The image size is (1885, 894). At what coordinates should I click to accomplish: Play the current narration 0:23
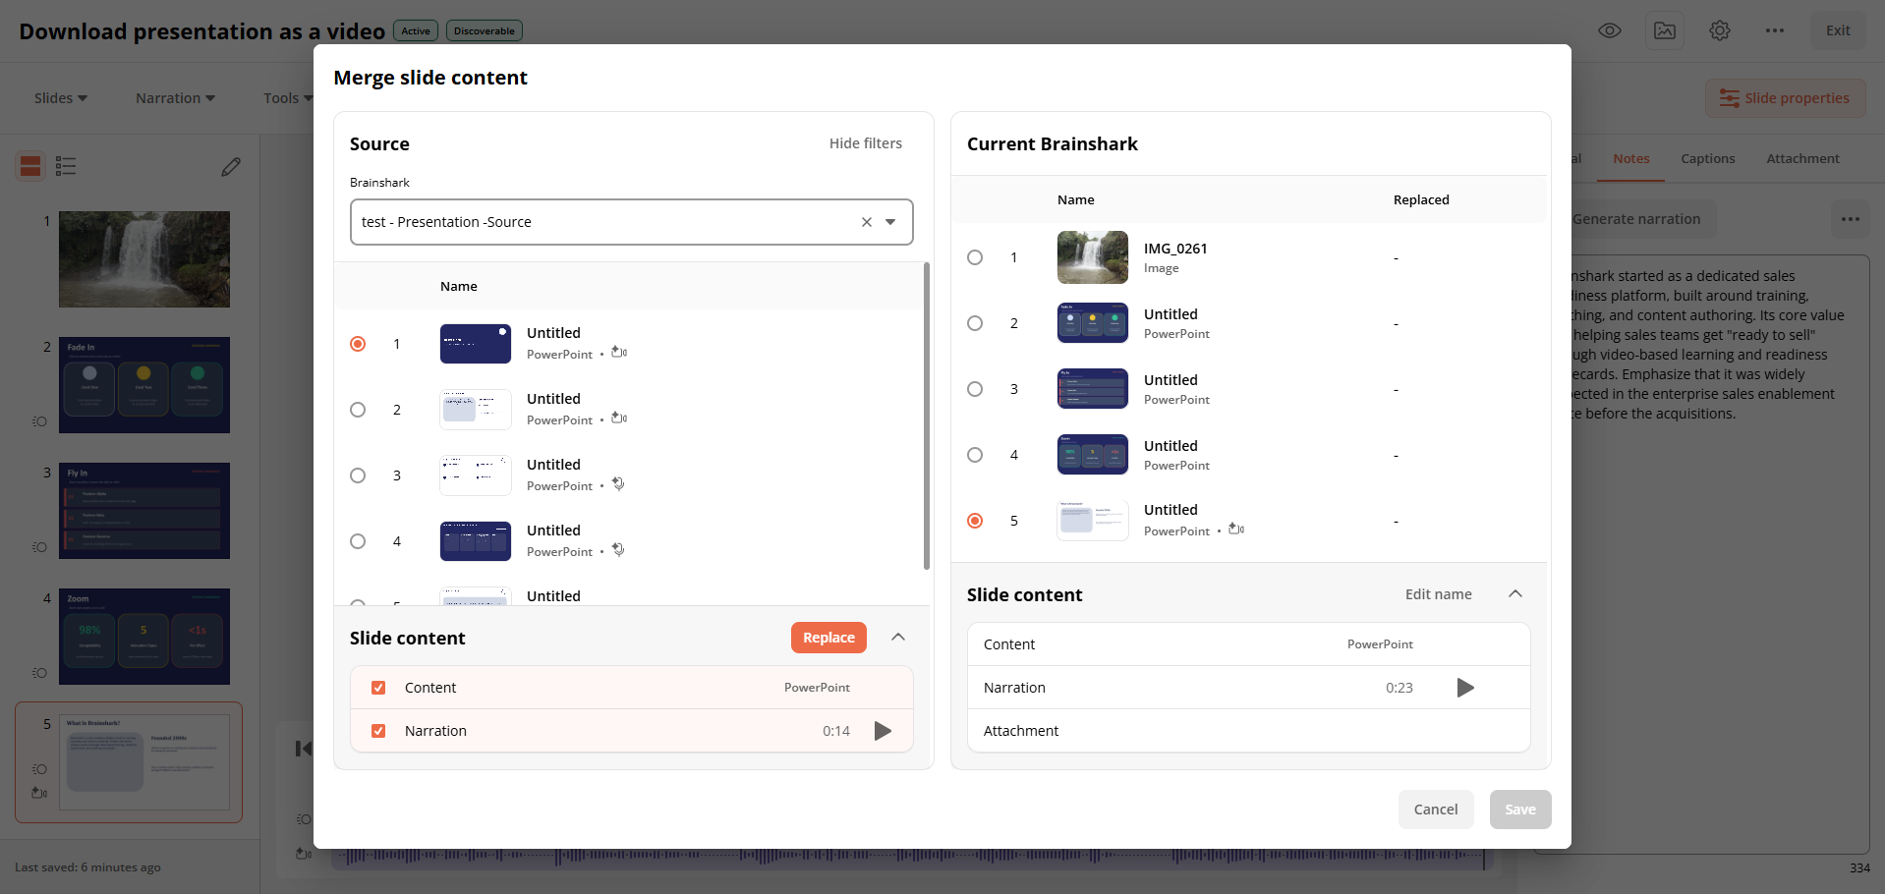pos(1465,688)
